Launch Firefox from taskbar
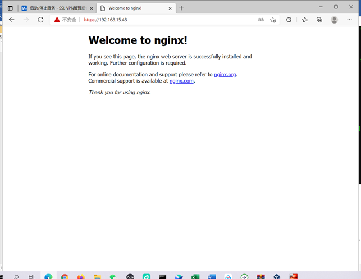 click(x=81, y=277)
